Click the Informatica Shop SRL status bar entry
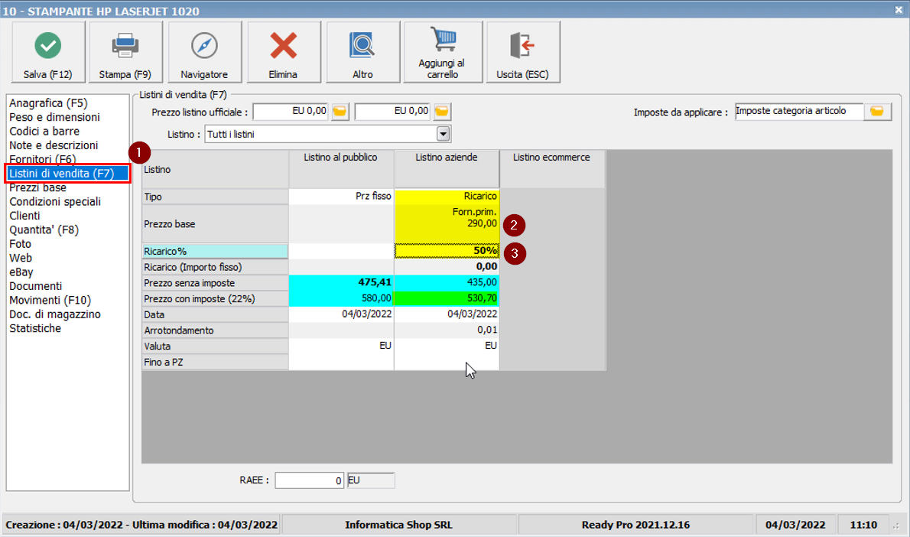 (398, 525)
